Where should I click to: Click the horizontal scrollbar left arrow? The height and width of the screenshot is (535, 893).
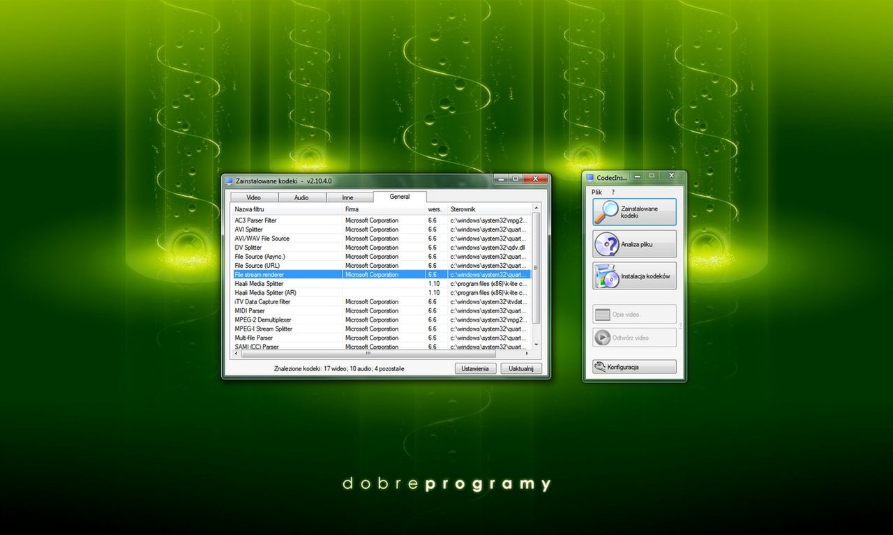tap(236, 354)
